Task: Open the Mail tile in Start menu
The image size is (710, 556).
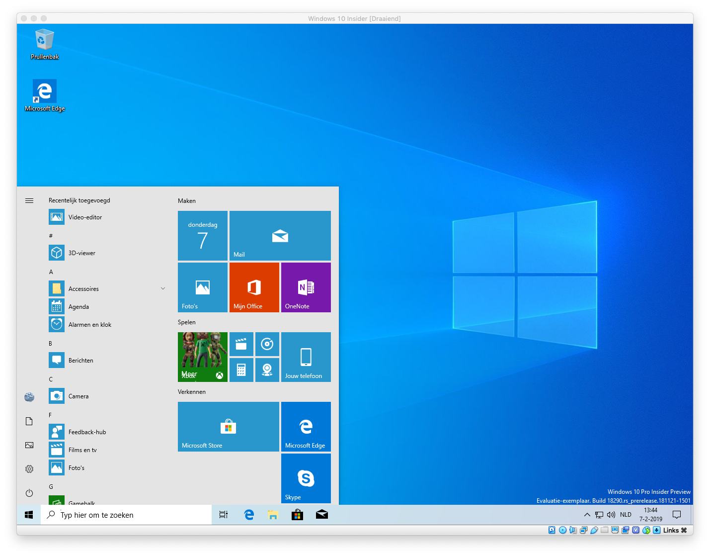Action: pos(280,236)
